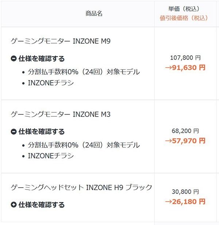Click the 107,800 円 list price
Screen dimensions: 219x225
coord(185,58)
